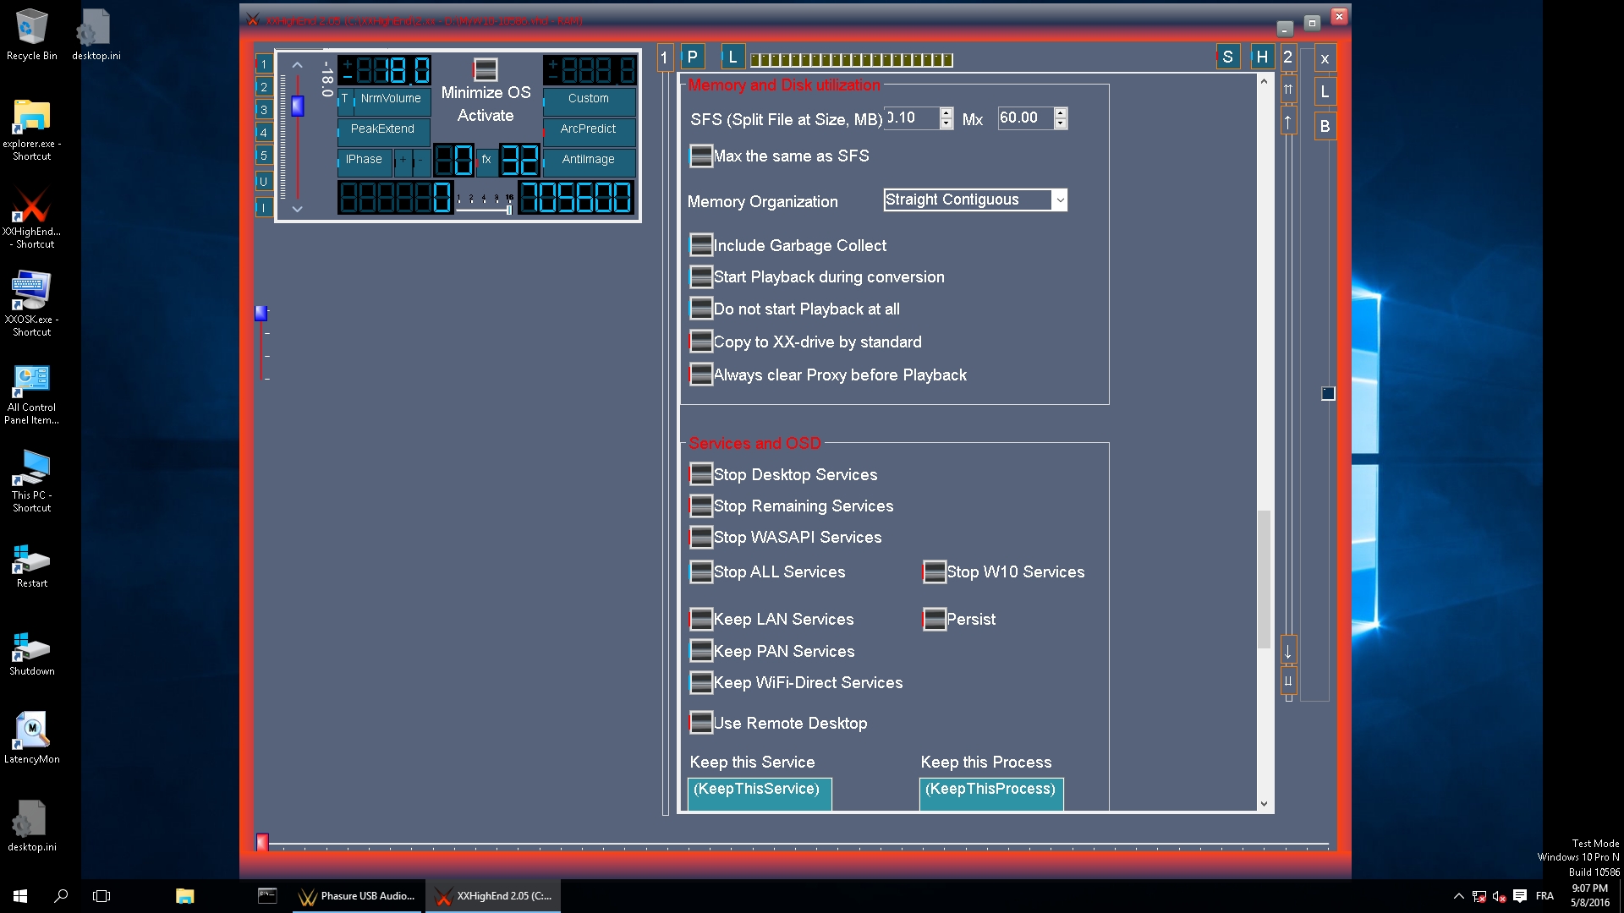Select tab 2 on left strip
This screenshot has height=913, width=1624.
(264, 87)
